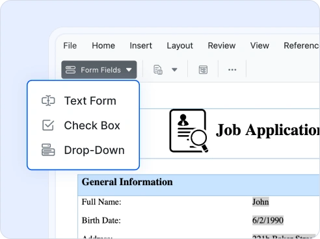Viewport: 320px width, 239px height.
Task: Click the job application logo image
Action: click(189, 131)
